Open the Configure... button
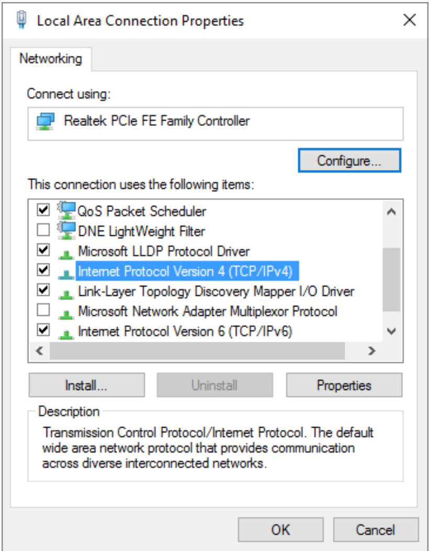The image size is (429, 551). [349, 160]
